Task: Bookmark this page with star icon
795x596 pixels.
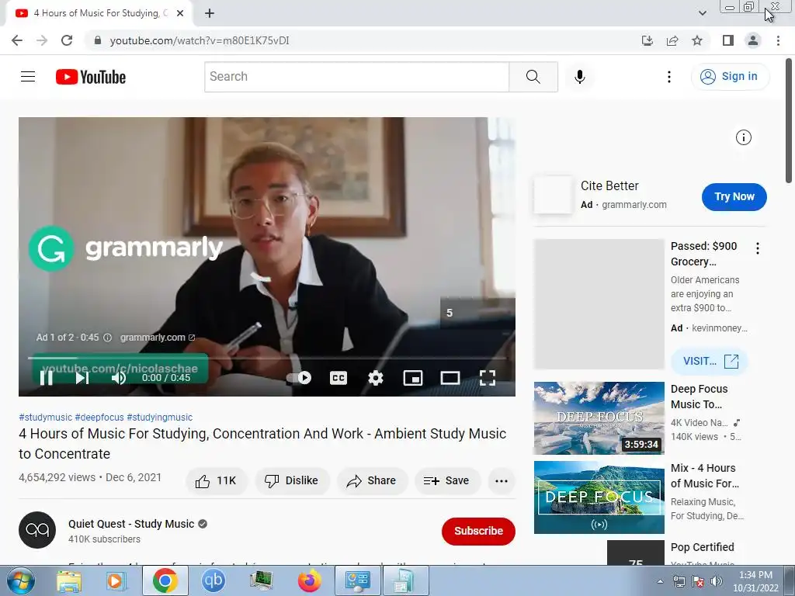Action: click(697, 40)
